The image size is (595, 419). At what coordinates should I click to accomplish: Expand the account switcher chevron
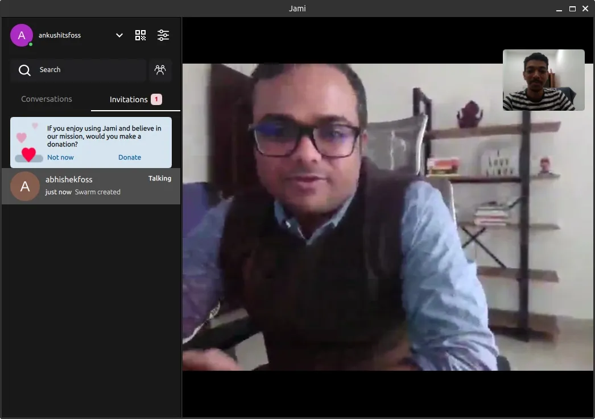[x=119, y=35]
